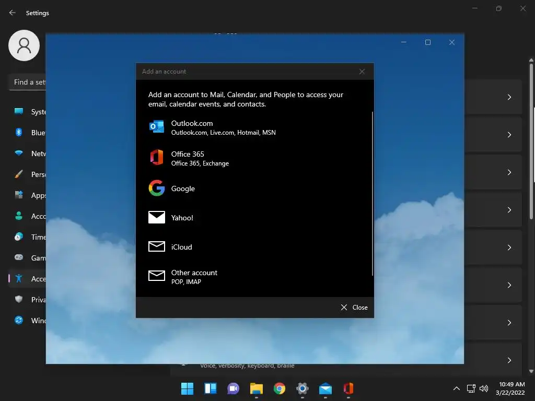The width and height of the screenshot is (535, 401).
Task: Open Widgets from the taskbar
Action: point(210,388)
